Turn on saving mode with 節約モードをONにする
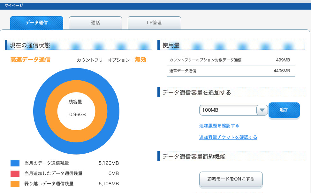The height and width of the screenshot is (193, 311). coord(231,179)
